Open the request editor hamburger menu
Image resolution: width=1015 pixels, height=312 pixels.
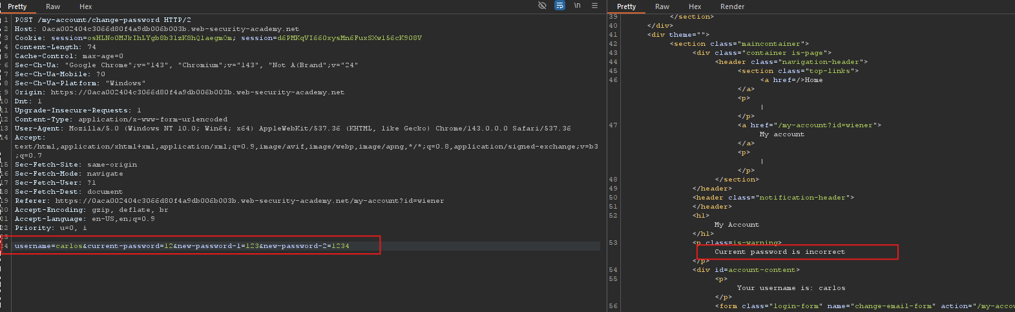[x=594, y=5]
